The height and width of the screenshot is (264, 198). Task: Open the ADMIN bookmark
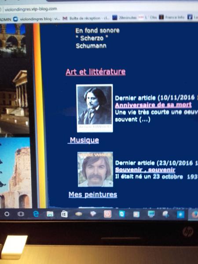[x=5, y=19]
